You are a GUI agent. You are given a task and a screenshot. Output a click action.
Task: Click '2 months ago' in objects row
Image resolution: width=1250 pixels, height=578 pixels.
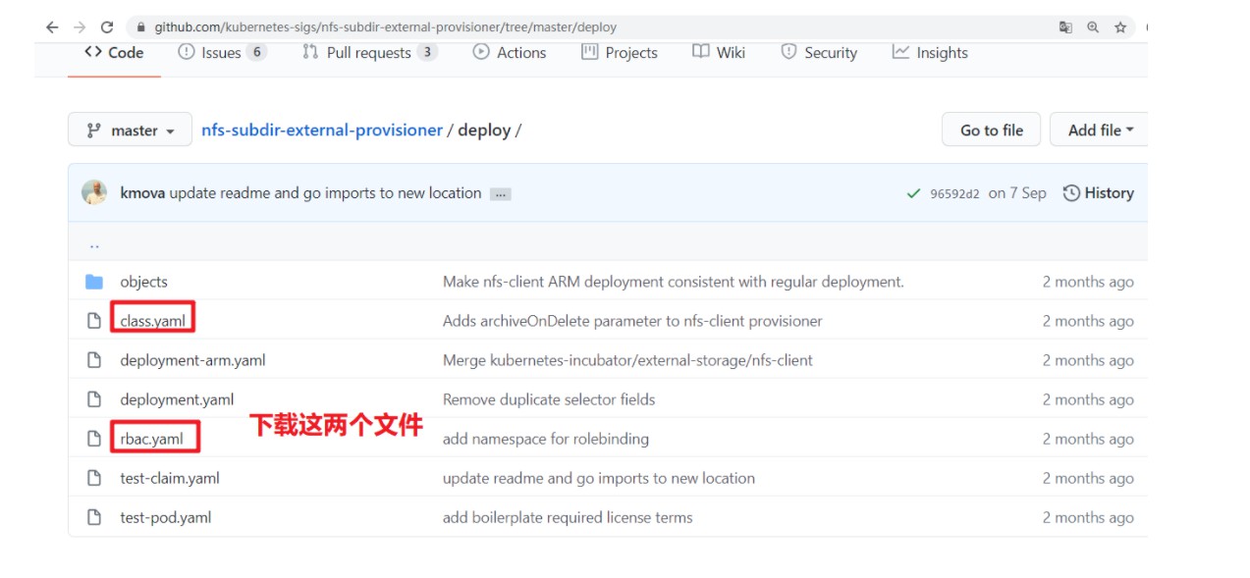pyautogui.click(x=1088, y=282)
